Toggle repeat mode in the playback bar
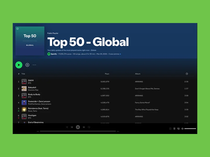 pos(89,127)
